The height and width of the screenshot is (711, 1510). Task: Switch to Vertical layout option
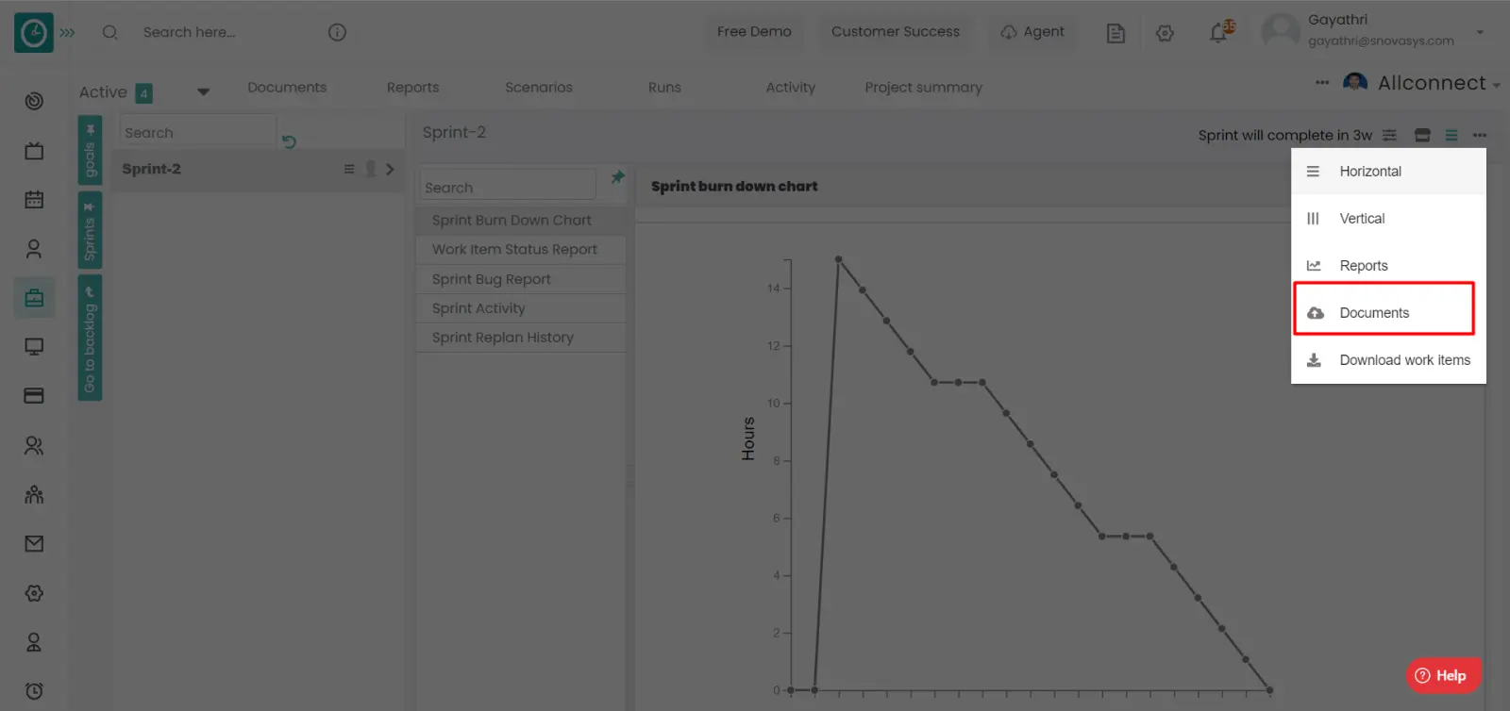click(1362, 219)
